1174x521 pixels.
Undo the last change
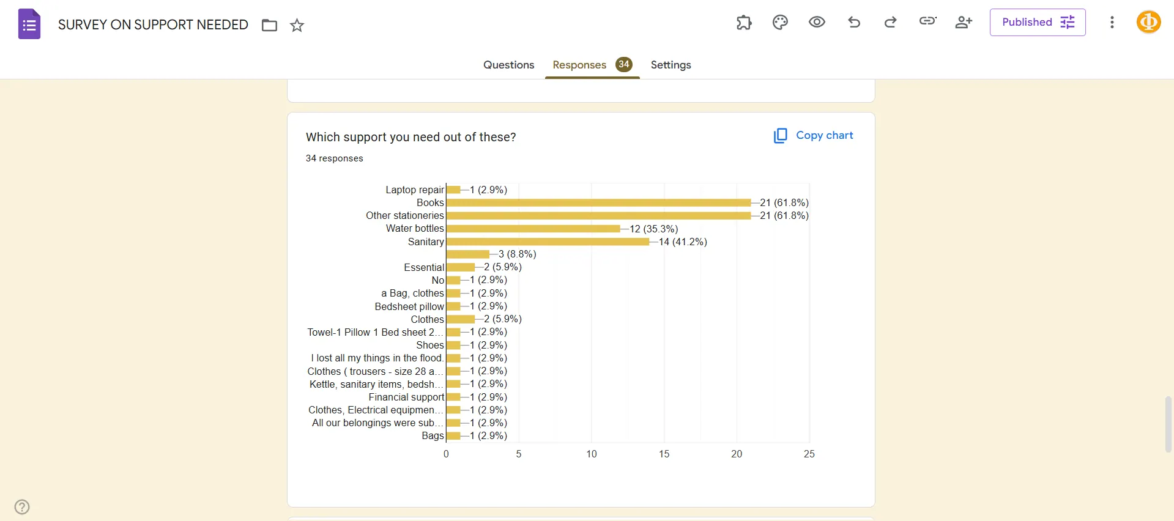pyautogui.click(x=854, y=23)
